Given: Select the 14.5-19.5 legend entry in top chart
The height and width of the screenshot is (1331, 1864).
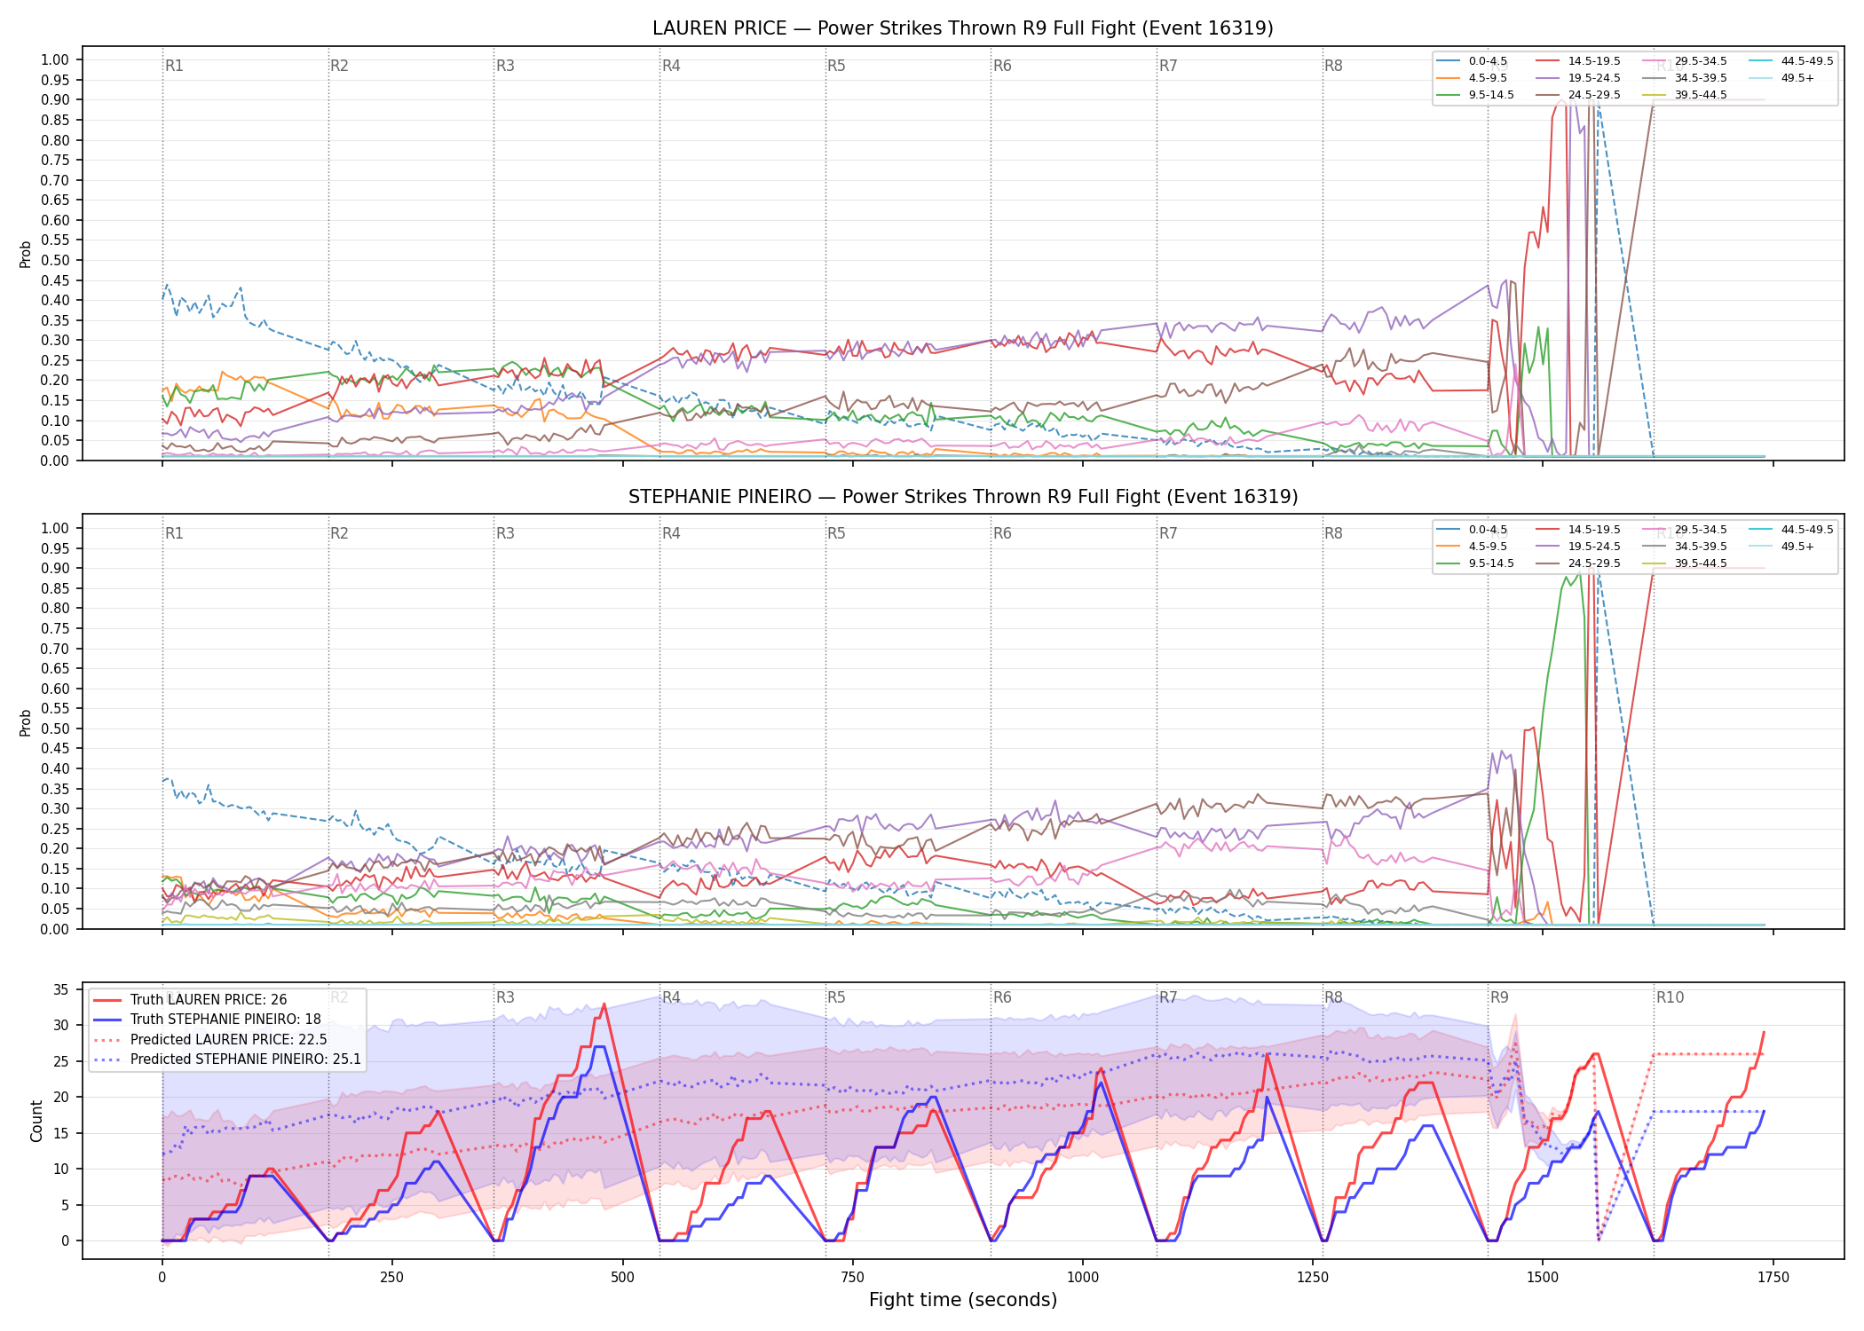Looking at the screenshot, I should [x=1578, y=61].
